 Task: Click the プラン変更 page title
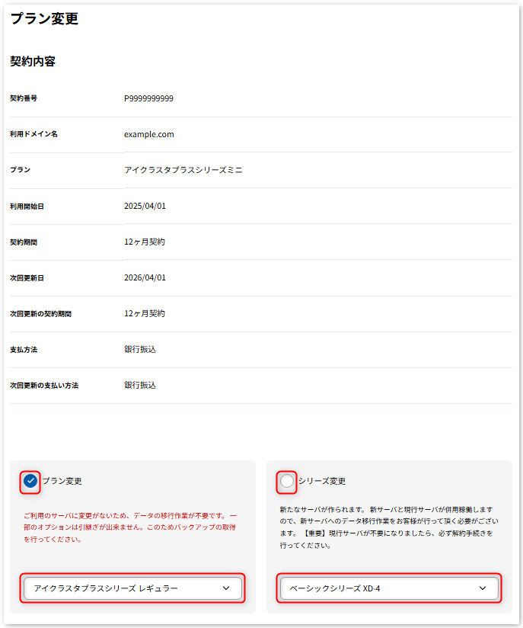[44, 19]
